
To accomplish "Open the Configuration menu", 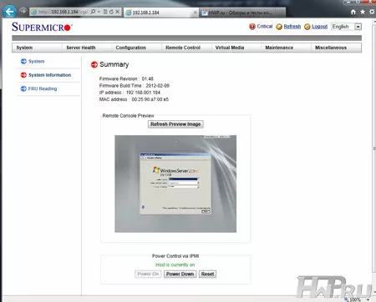I will pyautogui.click(x=131, y=48).
